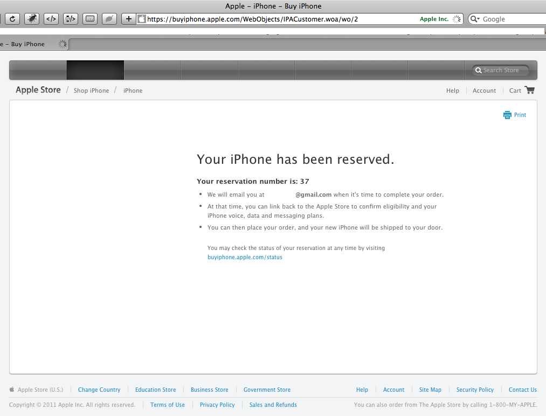This screenshot has height=416, width=546.
Task: Click the green Apple Inc. certificate label
Action: (x=434, y=19)
